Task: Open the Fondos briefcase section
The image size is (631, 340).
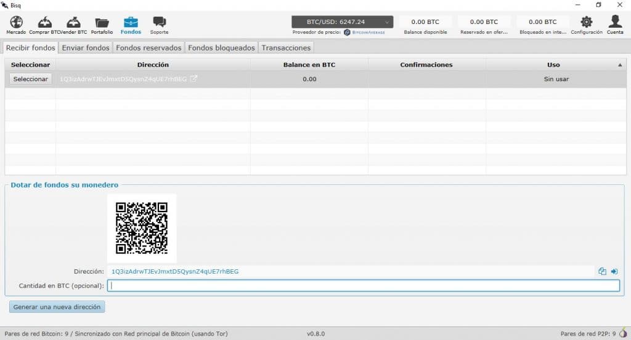Action: (x=131, y=25)
